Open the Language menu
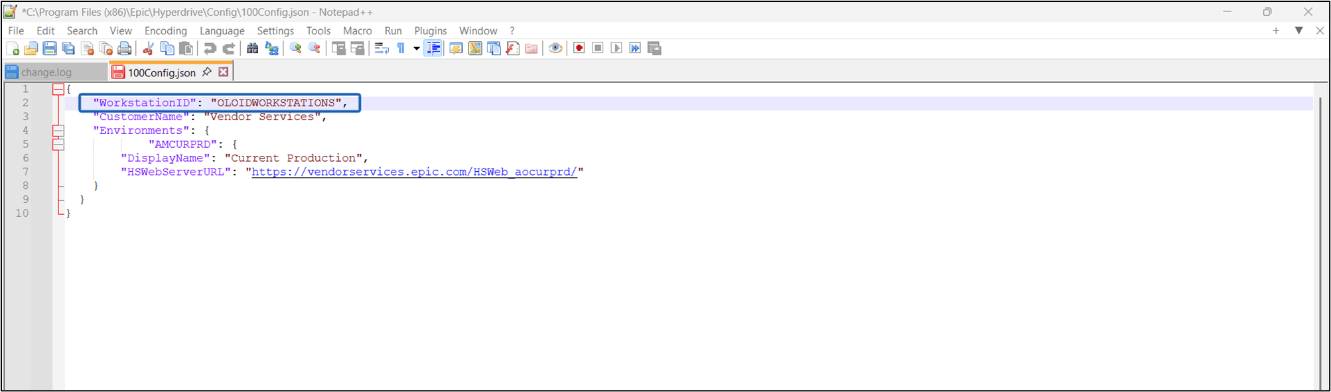This screenshot has height=392, width=1331. 222,31
